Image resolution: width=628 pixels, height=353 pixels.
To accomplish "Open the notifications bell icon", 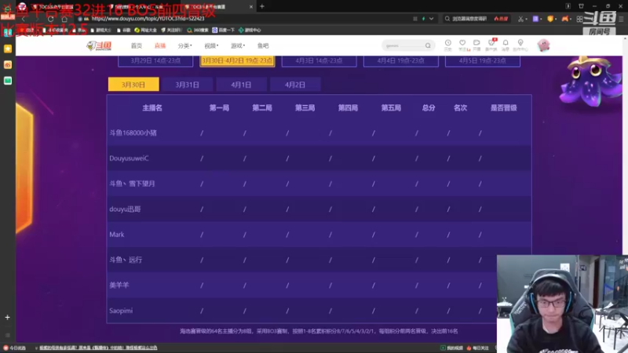I will click(x=506, y=45).
